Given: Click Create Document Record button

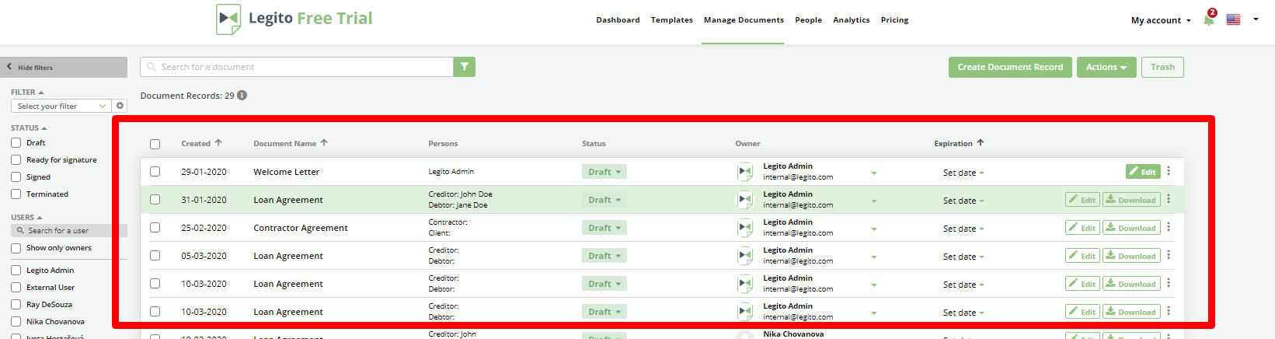Looking at the screenshot, I should pyautogui.click(x=1010, y=67).
